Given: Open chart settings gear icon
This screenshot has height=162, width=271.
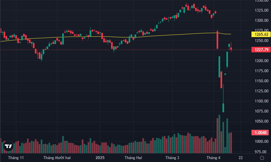Looking at the screenshot, I should (x=262, y=158).
